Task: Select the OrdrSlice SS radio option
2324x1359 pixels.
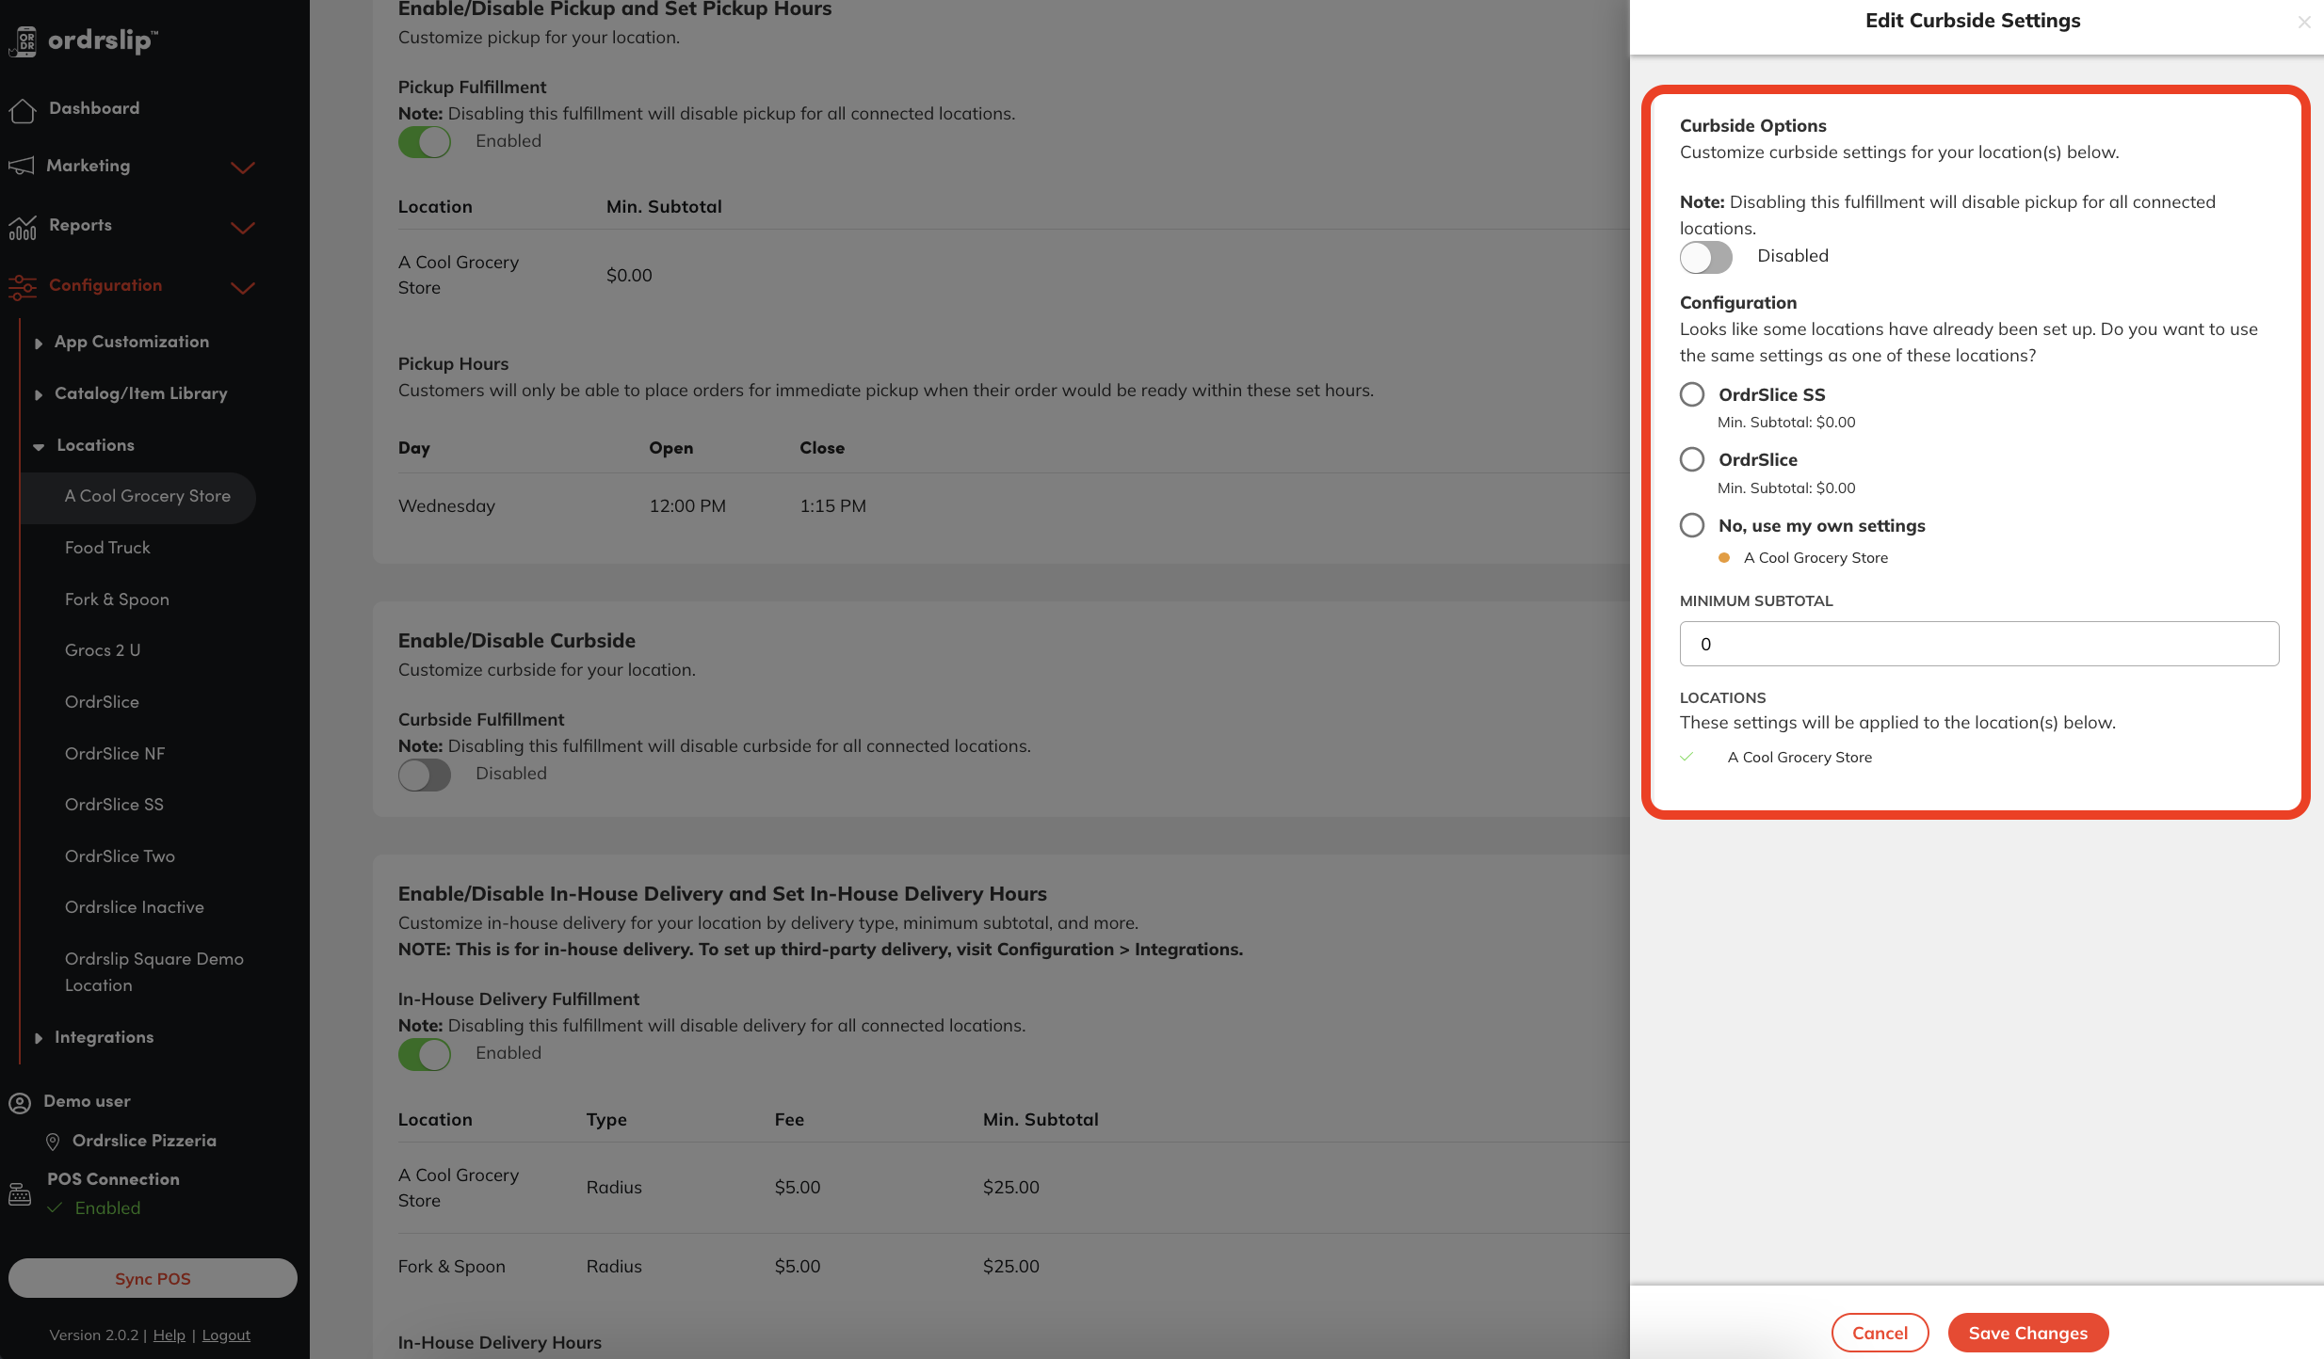Action: (1692, 394)
